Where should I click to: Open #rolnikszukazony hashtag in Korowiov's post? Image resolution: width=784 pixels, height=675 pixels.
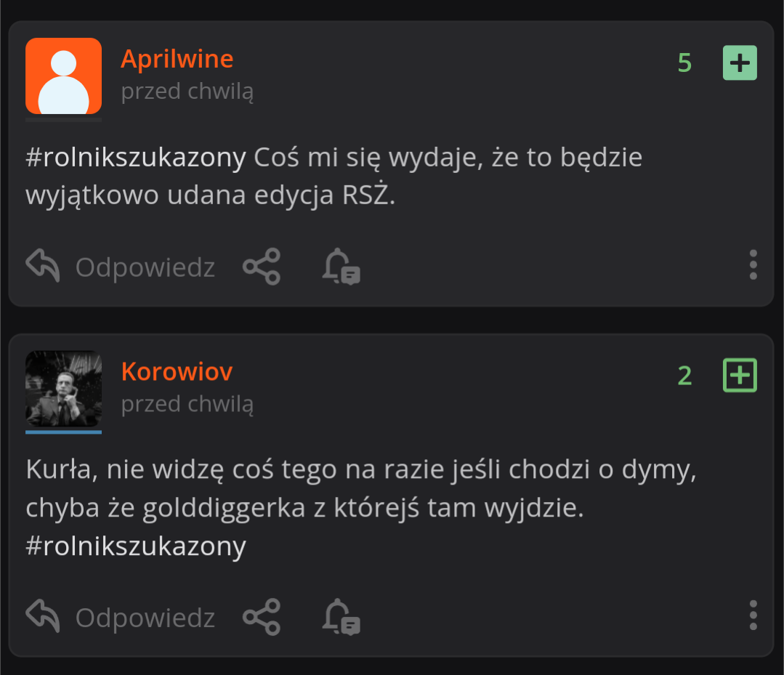(x=136, y=546)
